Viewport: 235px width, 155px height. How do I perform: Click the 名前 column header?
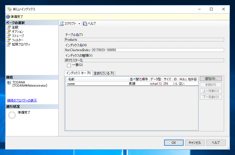pos(98,79)
